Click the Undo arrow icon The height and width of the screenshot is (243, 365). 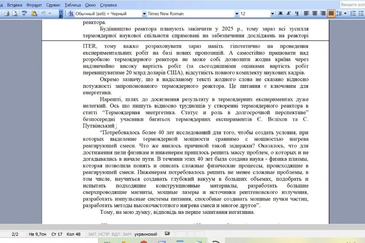43,14
